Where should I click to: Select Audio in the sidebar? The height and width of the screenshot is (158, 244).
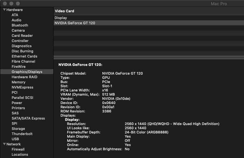point(17,20)
